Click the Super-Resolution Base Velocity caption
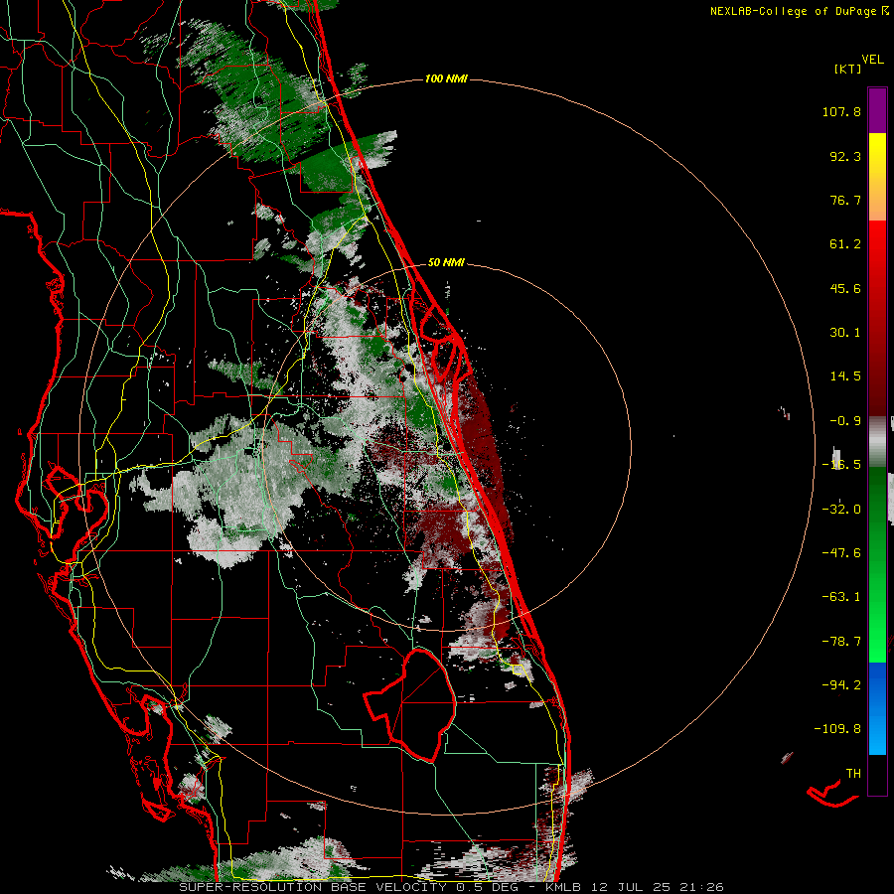The image size is (894, 894). point(451,887)
